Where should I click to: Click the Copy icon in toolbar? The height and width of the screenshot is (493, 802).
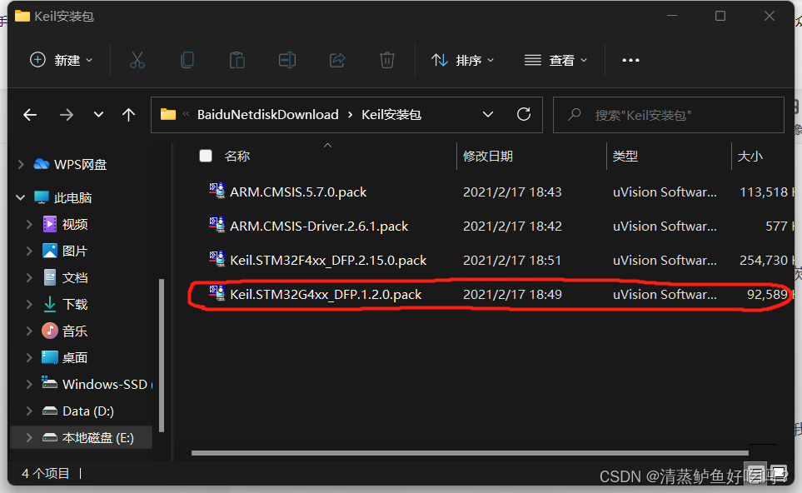187,60
